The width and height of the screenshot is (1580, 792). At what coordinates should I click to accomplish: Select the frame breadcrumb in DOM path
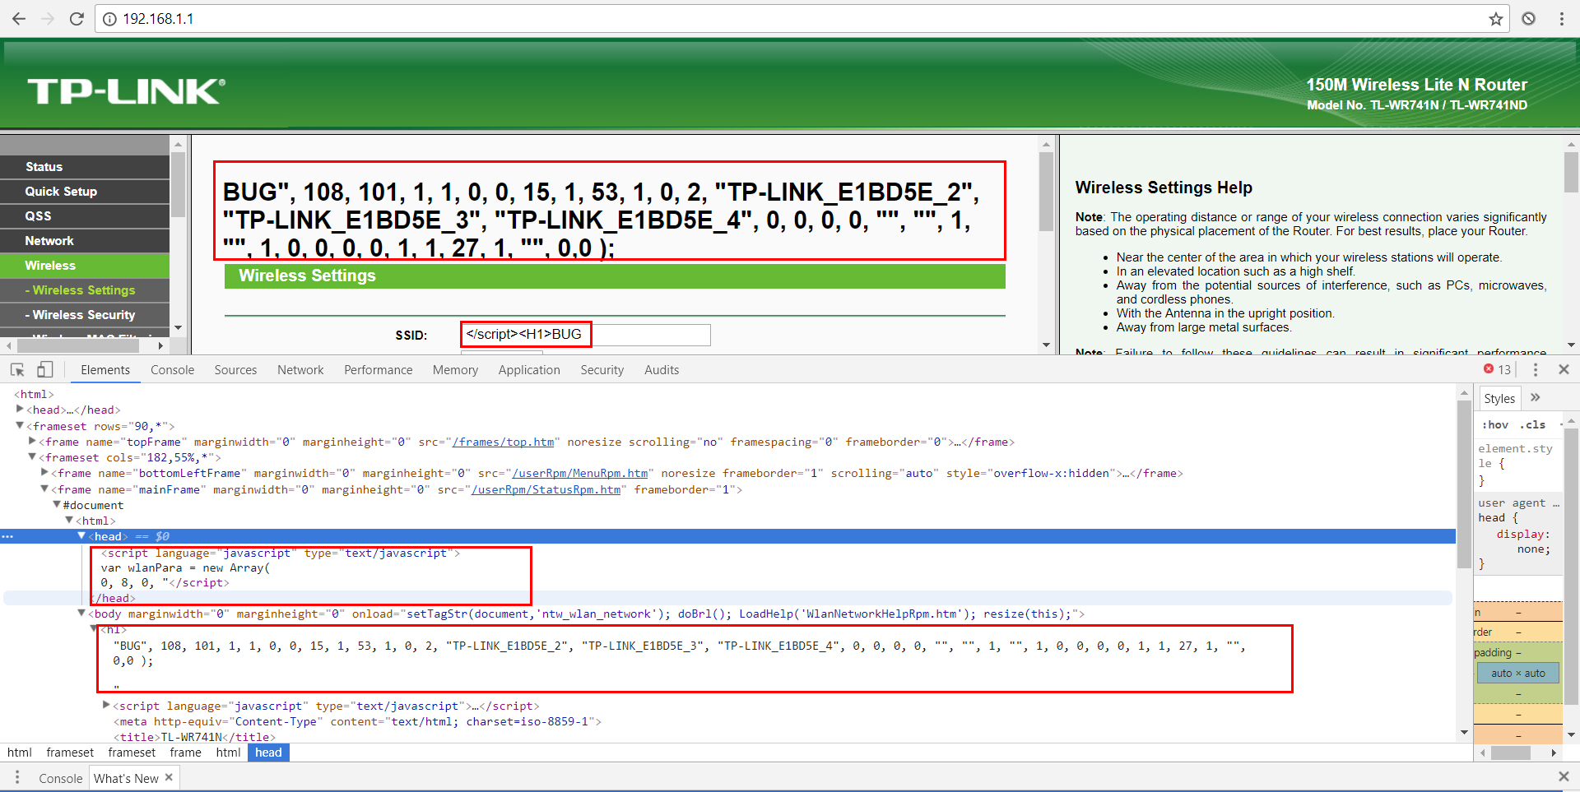pyautogui.click(x=185, y=753)
